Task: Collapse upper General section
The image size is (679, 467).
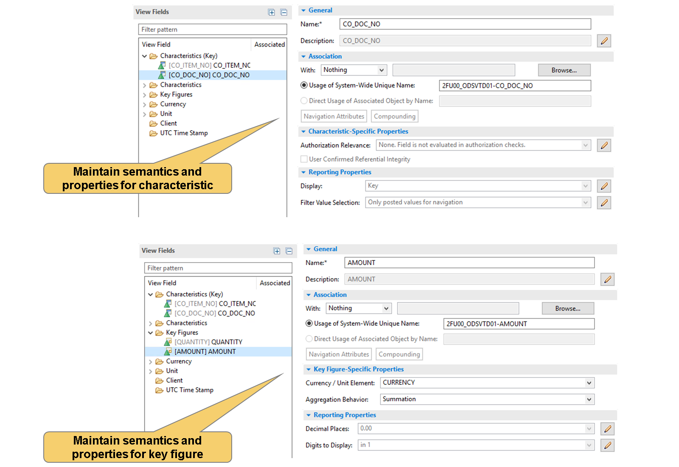Action: [303, 11]
